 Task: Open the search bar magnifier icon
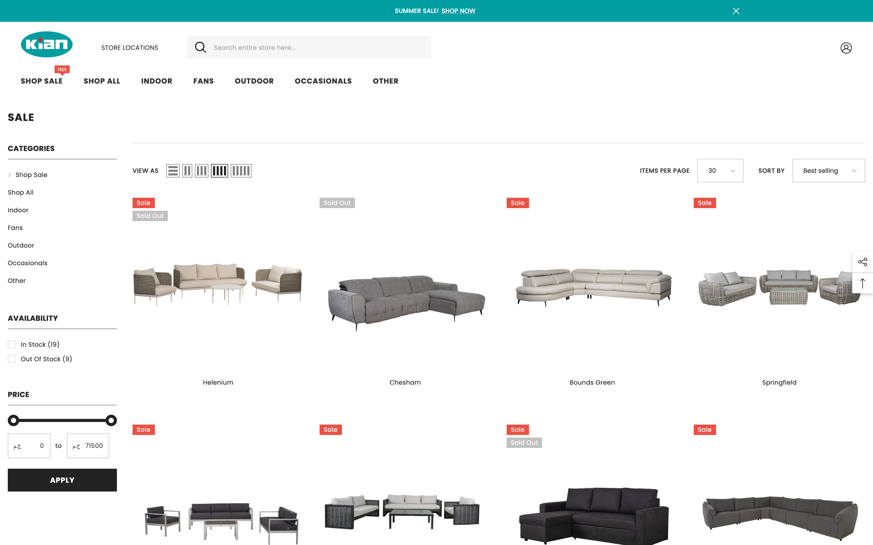[201, 47]
